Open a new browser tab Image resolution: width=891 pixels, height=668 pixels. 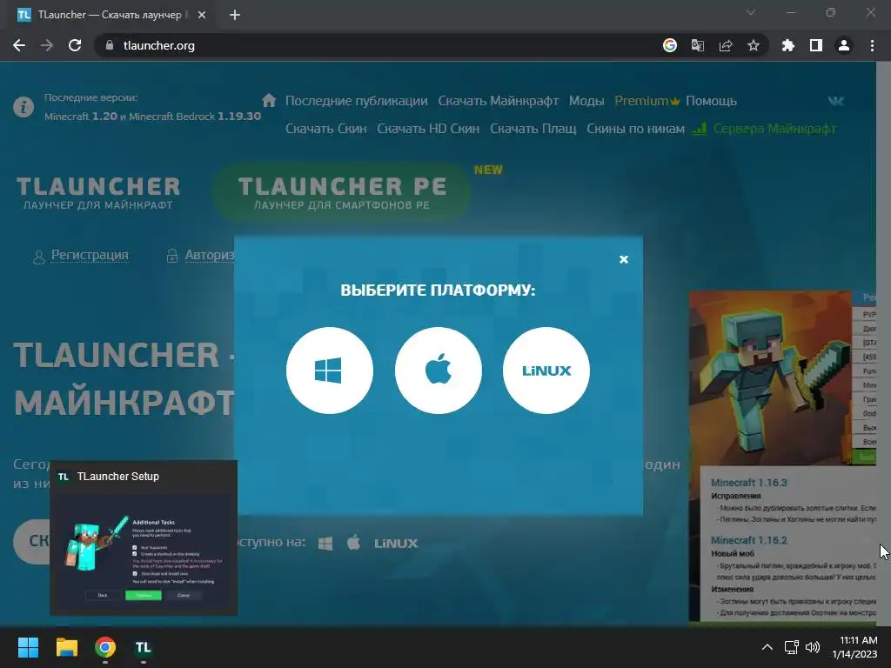click(x=235, y=15)
